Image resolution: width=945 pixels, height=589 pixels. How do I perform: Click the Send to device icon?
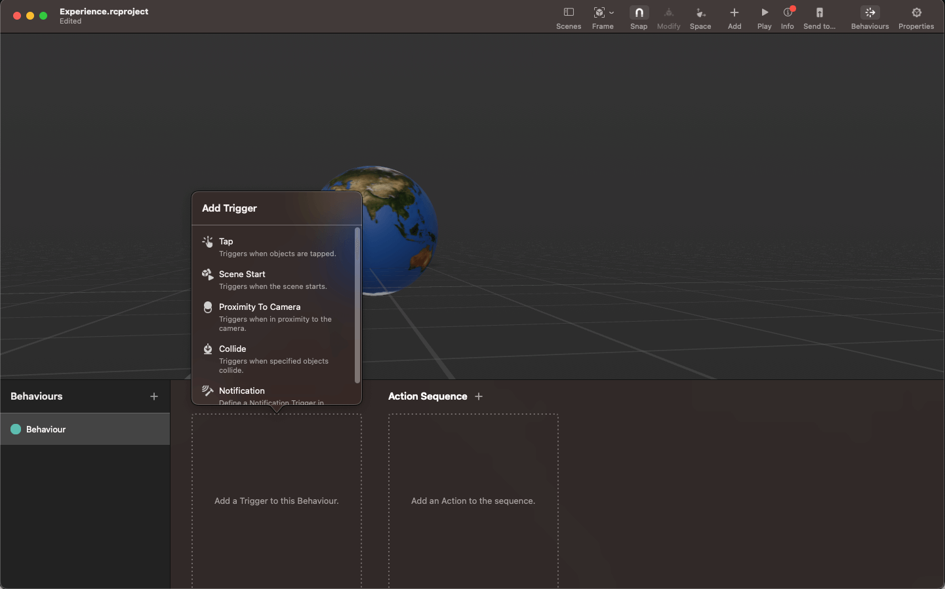click(x=820, y=12)
